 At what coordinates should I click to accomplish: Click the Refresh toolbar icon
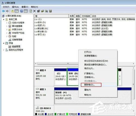pos(31,11)
